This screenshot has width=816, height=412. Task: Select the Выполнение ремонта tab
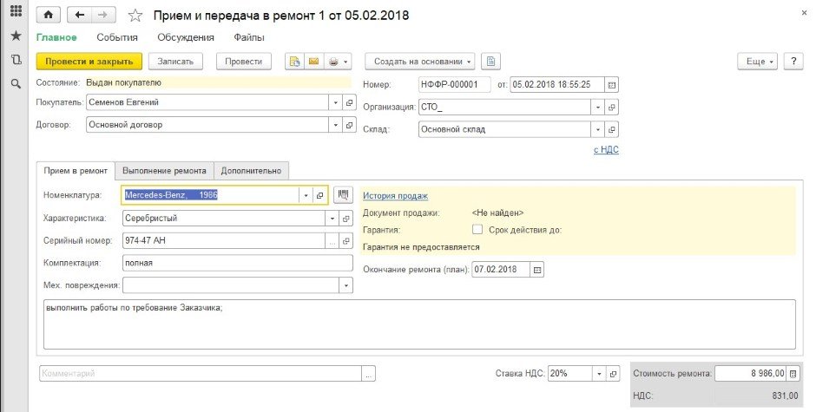click(x=164, y=171)
